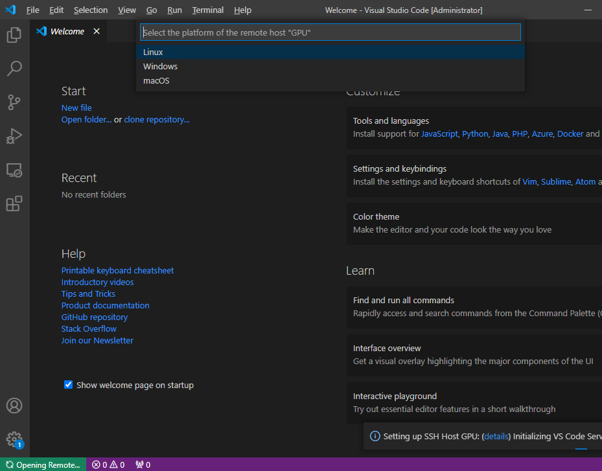Open Stack Overflow link
Image resolution: width=602 pixels, height=471 pixels.
click(89, 329)
